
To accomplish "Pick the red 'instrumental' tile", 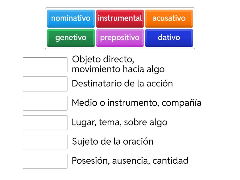I will [120, 18].
